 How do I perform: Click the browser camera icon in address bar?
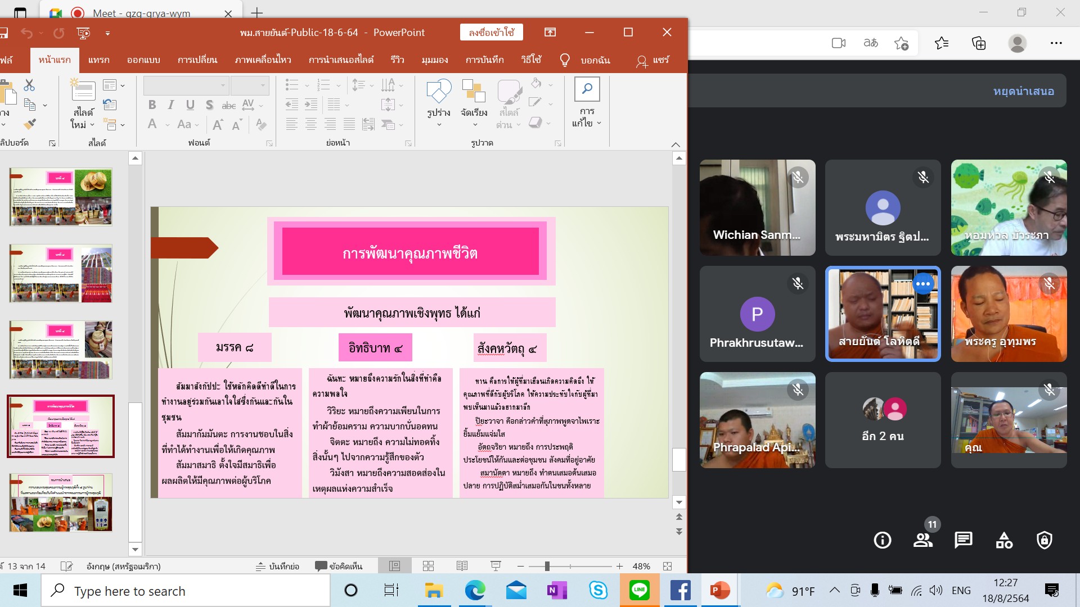(x=839, y=43)
